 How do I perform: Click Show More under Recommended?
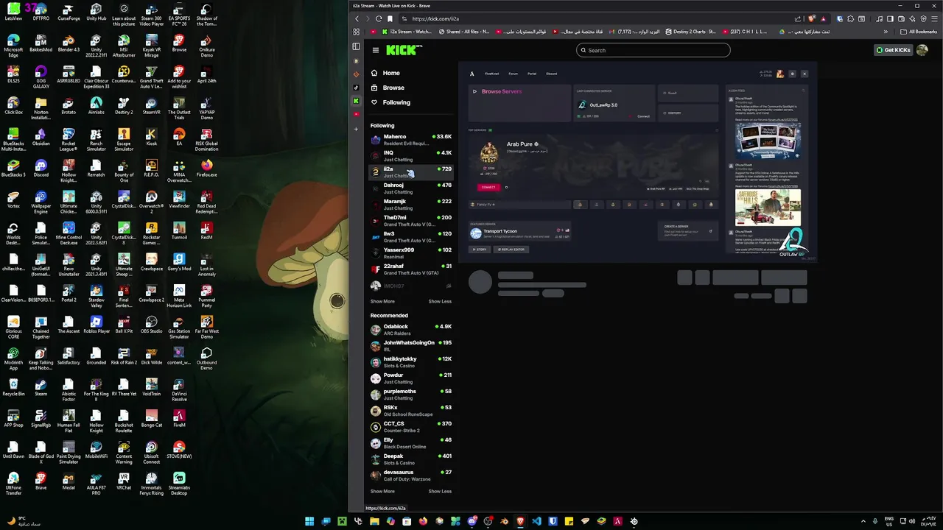[x=382, y=491]
